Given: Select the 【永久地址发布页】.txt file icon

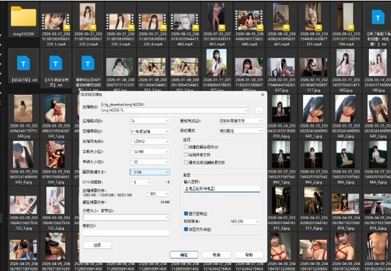Looking at the screenshot, I should 56,63.
